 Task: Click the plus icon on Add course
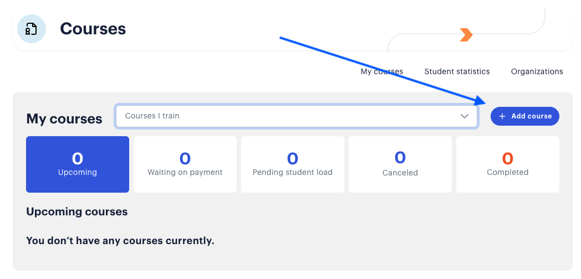pos(502,116)
